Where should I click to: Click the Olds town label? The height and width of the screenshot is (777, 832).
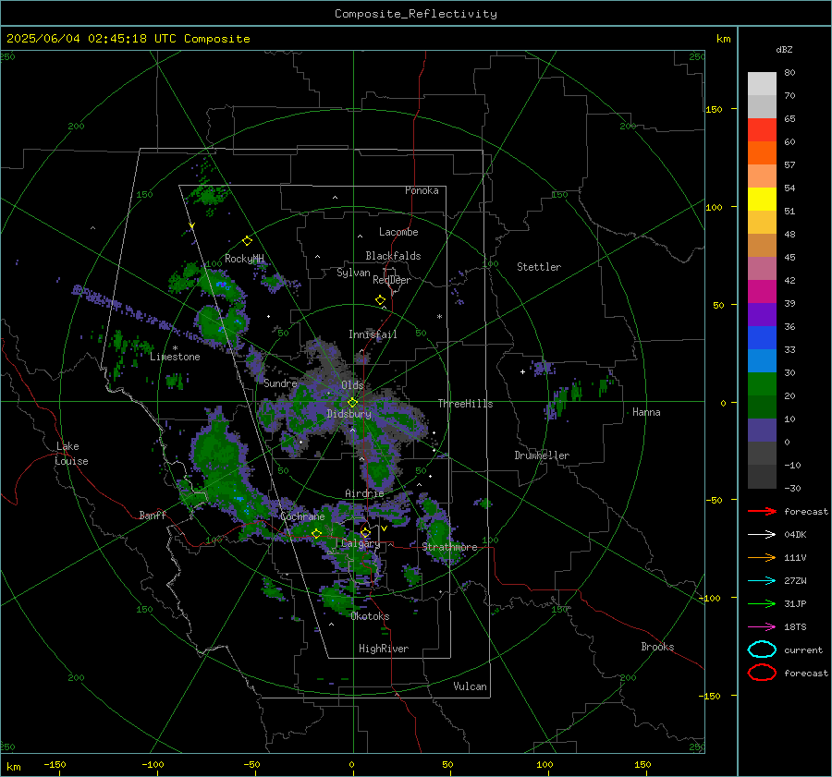(352, 385)
